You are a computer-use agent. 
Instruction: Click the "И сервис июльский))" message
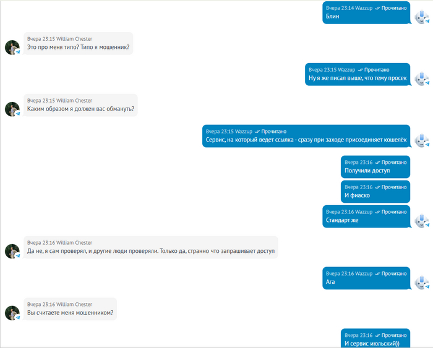coord(375,338)
